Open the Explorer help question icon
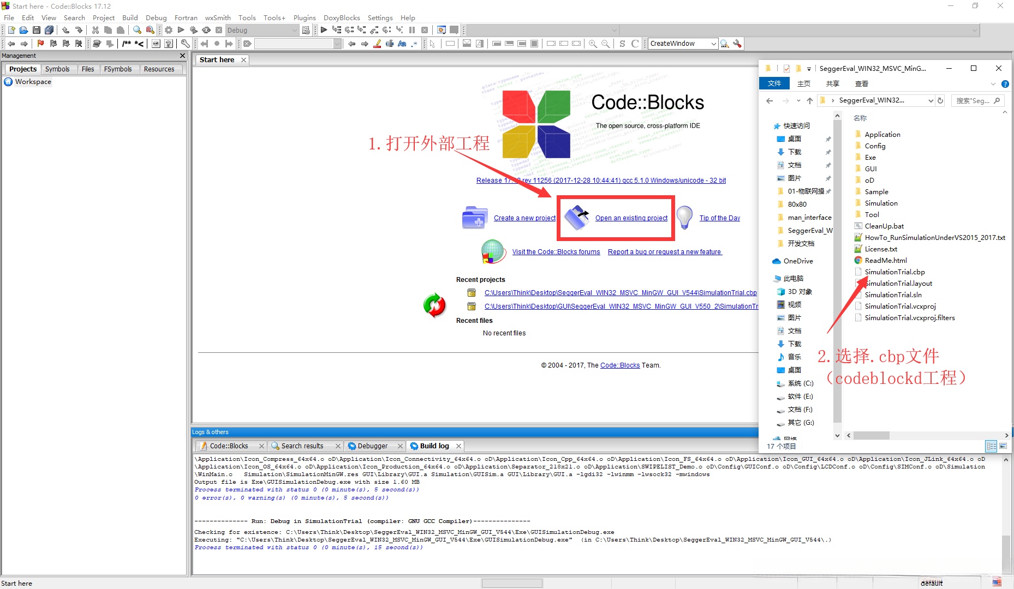The image size is (1014, 589). tap(1005, 84)
